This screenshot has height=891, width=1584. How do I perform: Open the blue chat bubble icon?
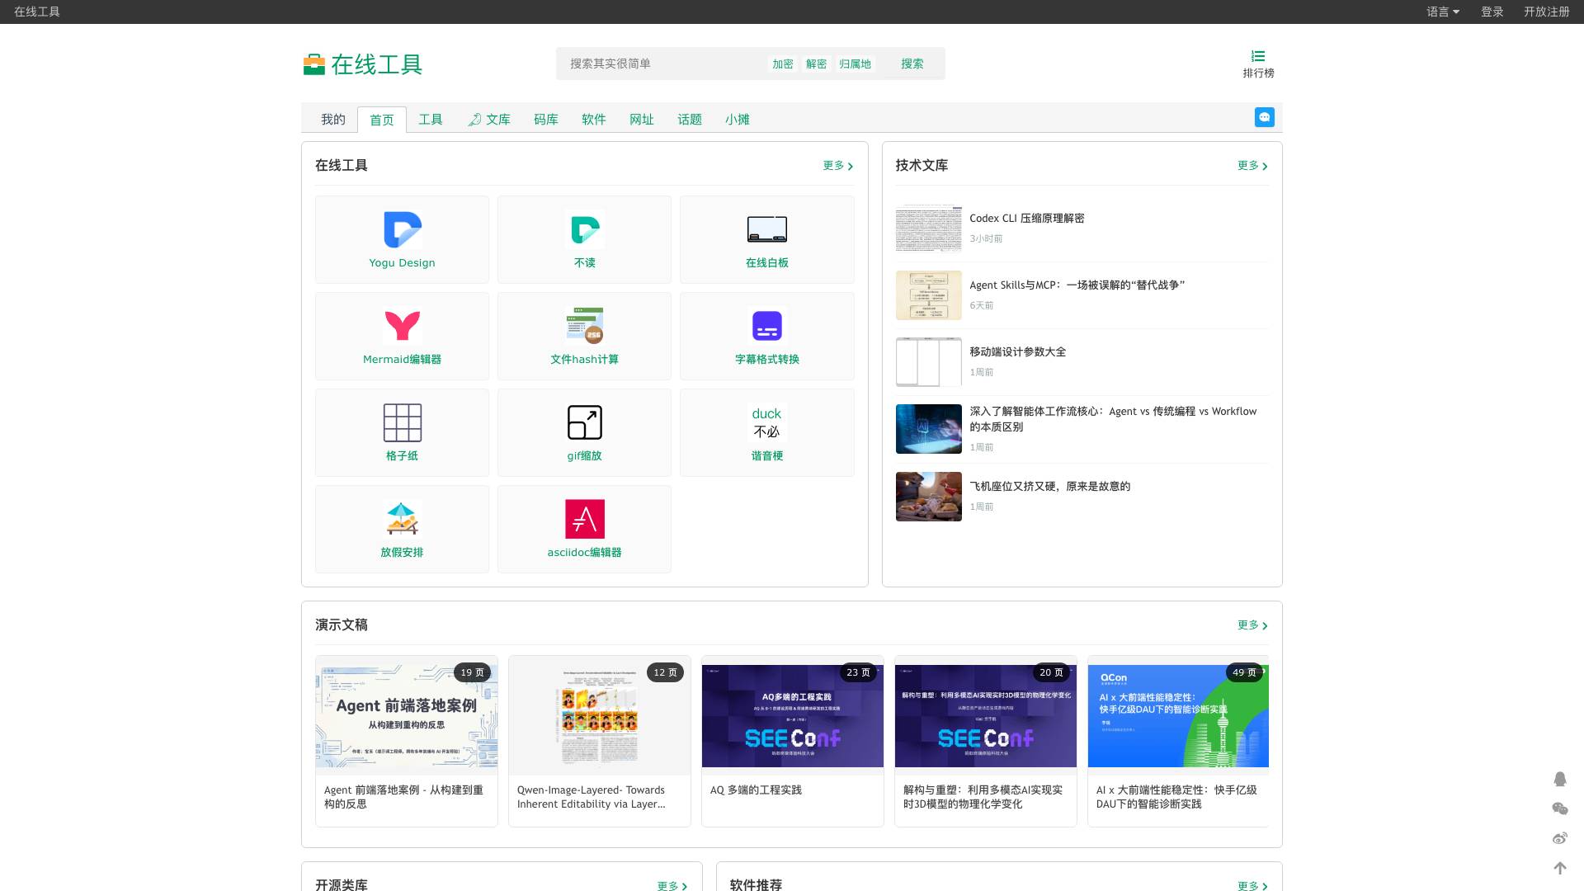click(x=1264, y=118)
